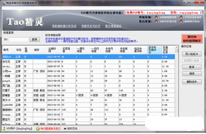The image size is (206, 134).
Task: Select the 翁冬觅 account row
Action: point(88,61)
